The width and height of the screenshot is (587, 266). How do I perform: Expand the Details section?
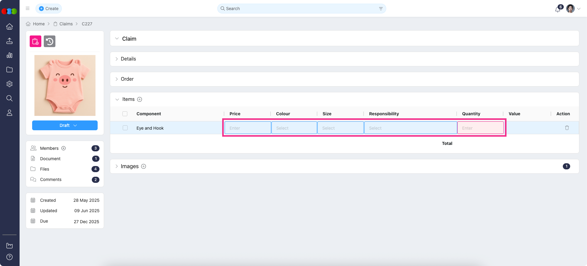click(x=128, y=59)
